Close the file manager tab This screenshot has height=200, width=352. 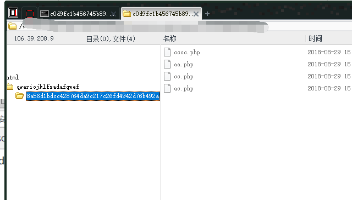click(x=196, y=14)
